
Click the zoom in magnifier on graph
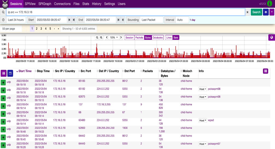click(101, 38)
